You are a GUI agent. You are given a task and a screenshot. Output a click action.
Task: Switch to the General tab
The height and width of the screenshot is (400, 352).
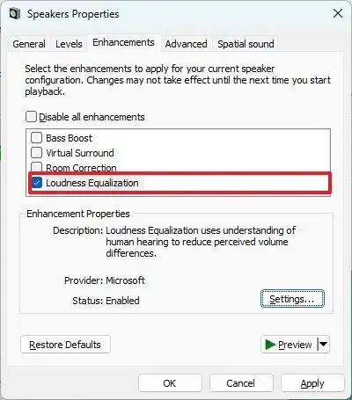click(29, 44)
